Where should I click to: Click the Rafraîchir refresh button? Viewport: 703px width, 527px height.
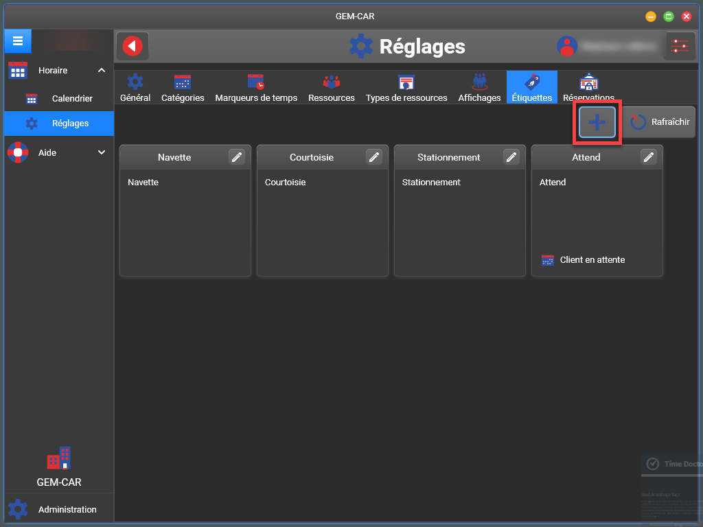tap(660, 122)
